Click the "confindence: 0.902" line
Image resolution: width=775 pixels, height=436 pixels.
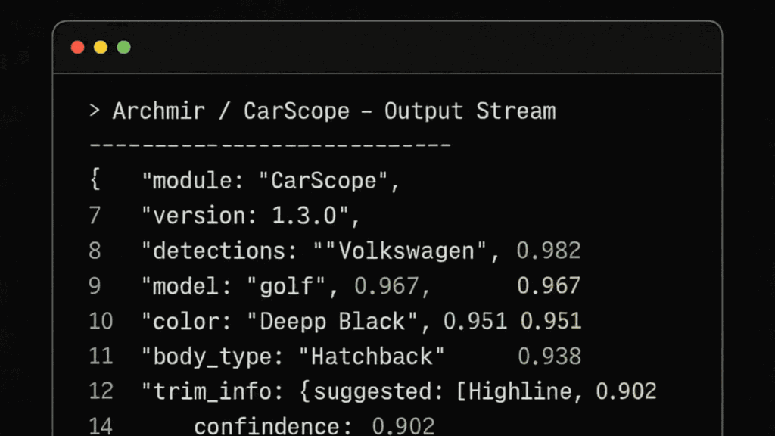pos(314,426)
